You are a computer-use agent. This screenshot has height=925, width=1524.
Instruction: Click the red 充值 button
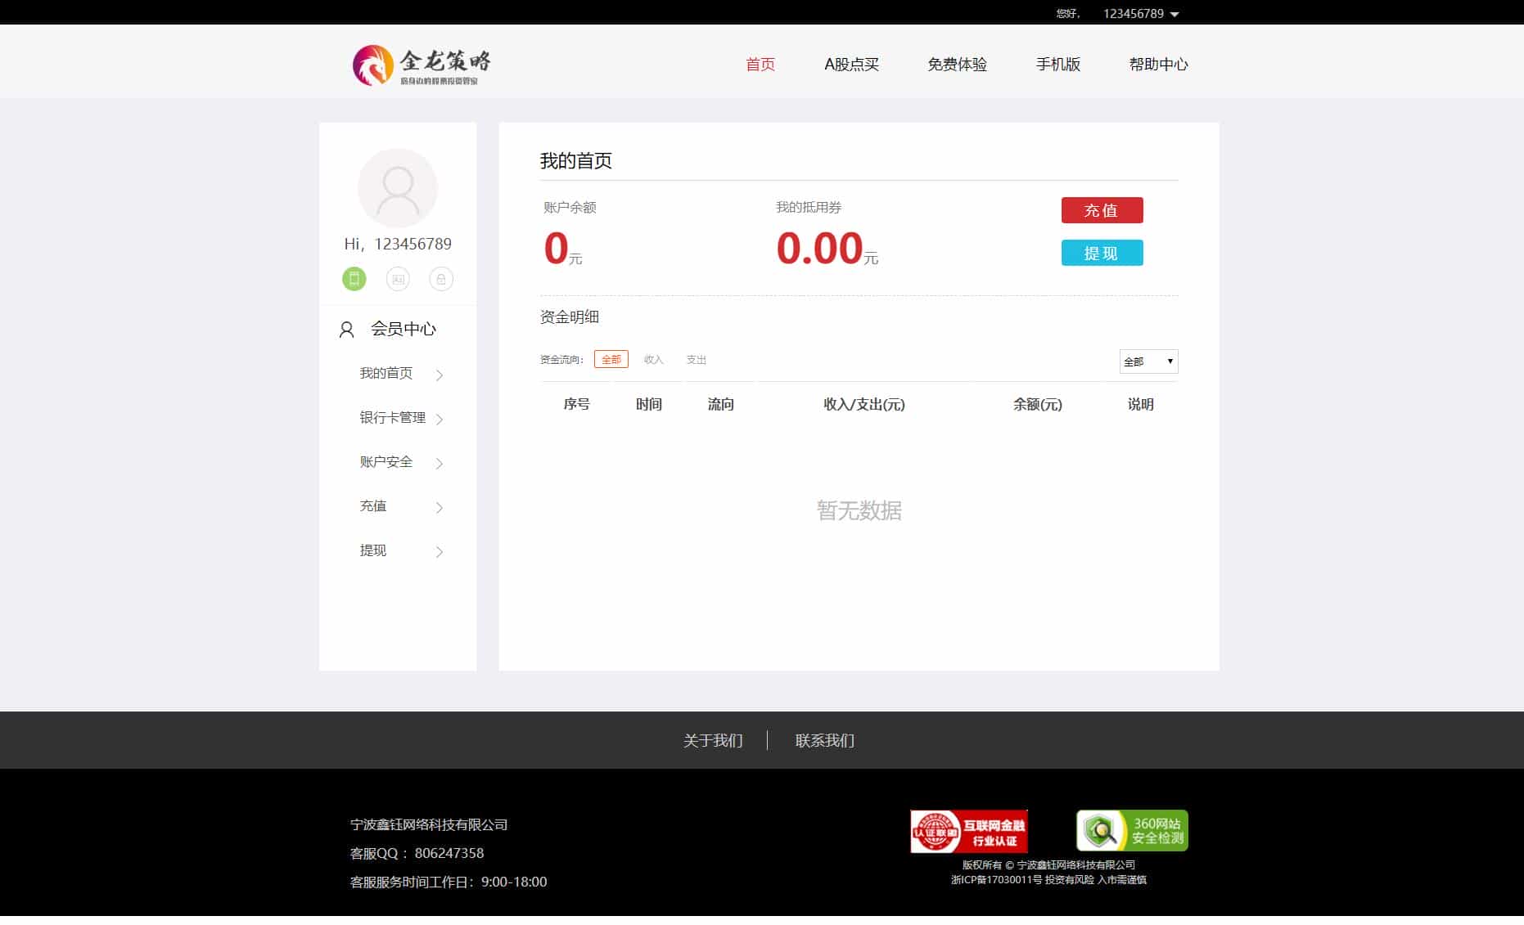pyautogui.click(x=1102, y=210)
